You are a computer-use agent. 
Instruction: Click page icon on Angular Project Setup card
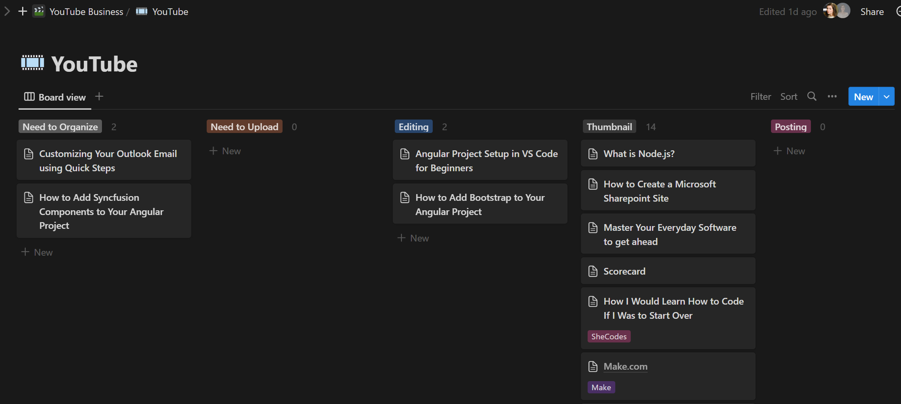(x=405, y=154)
